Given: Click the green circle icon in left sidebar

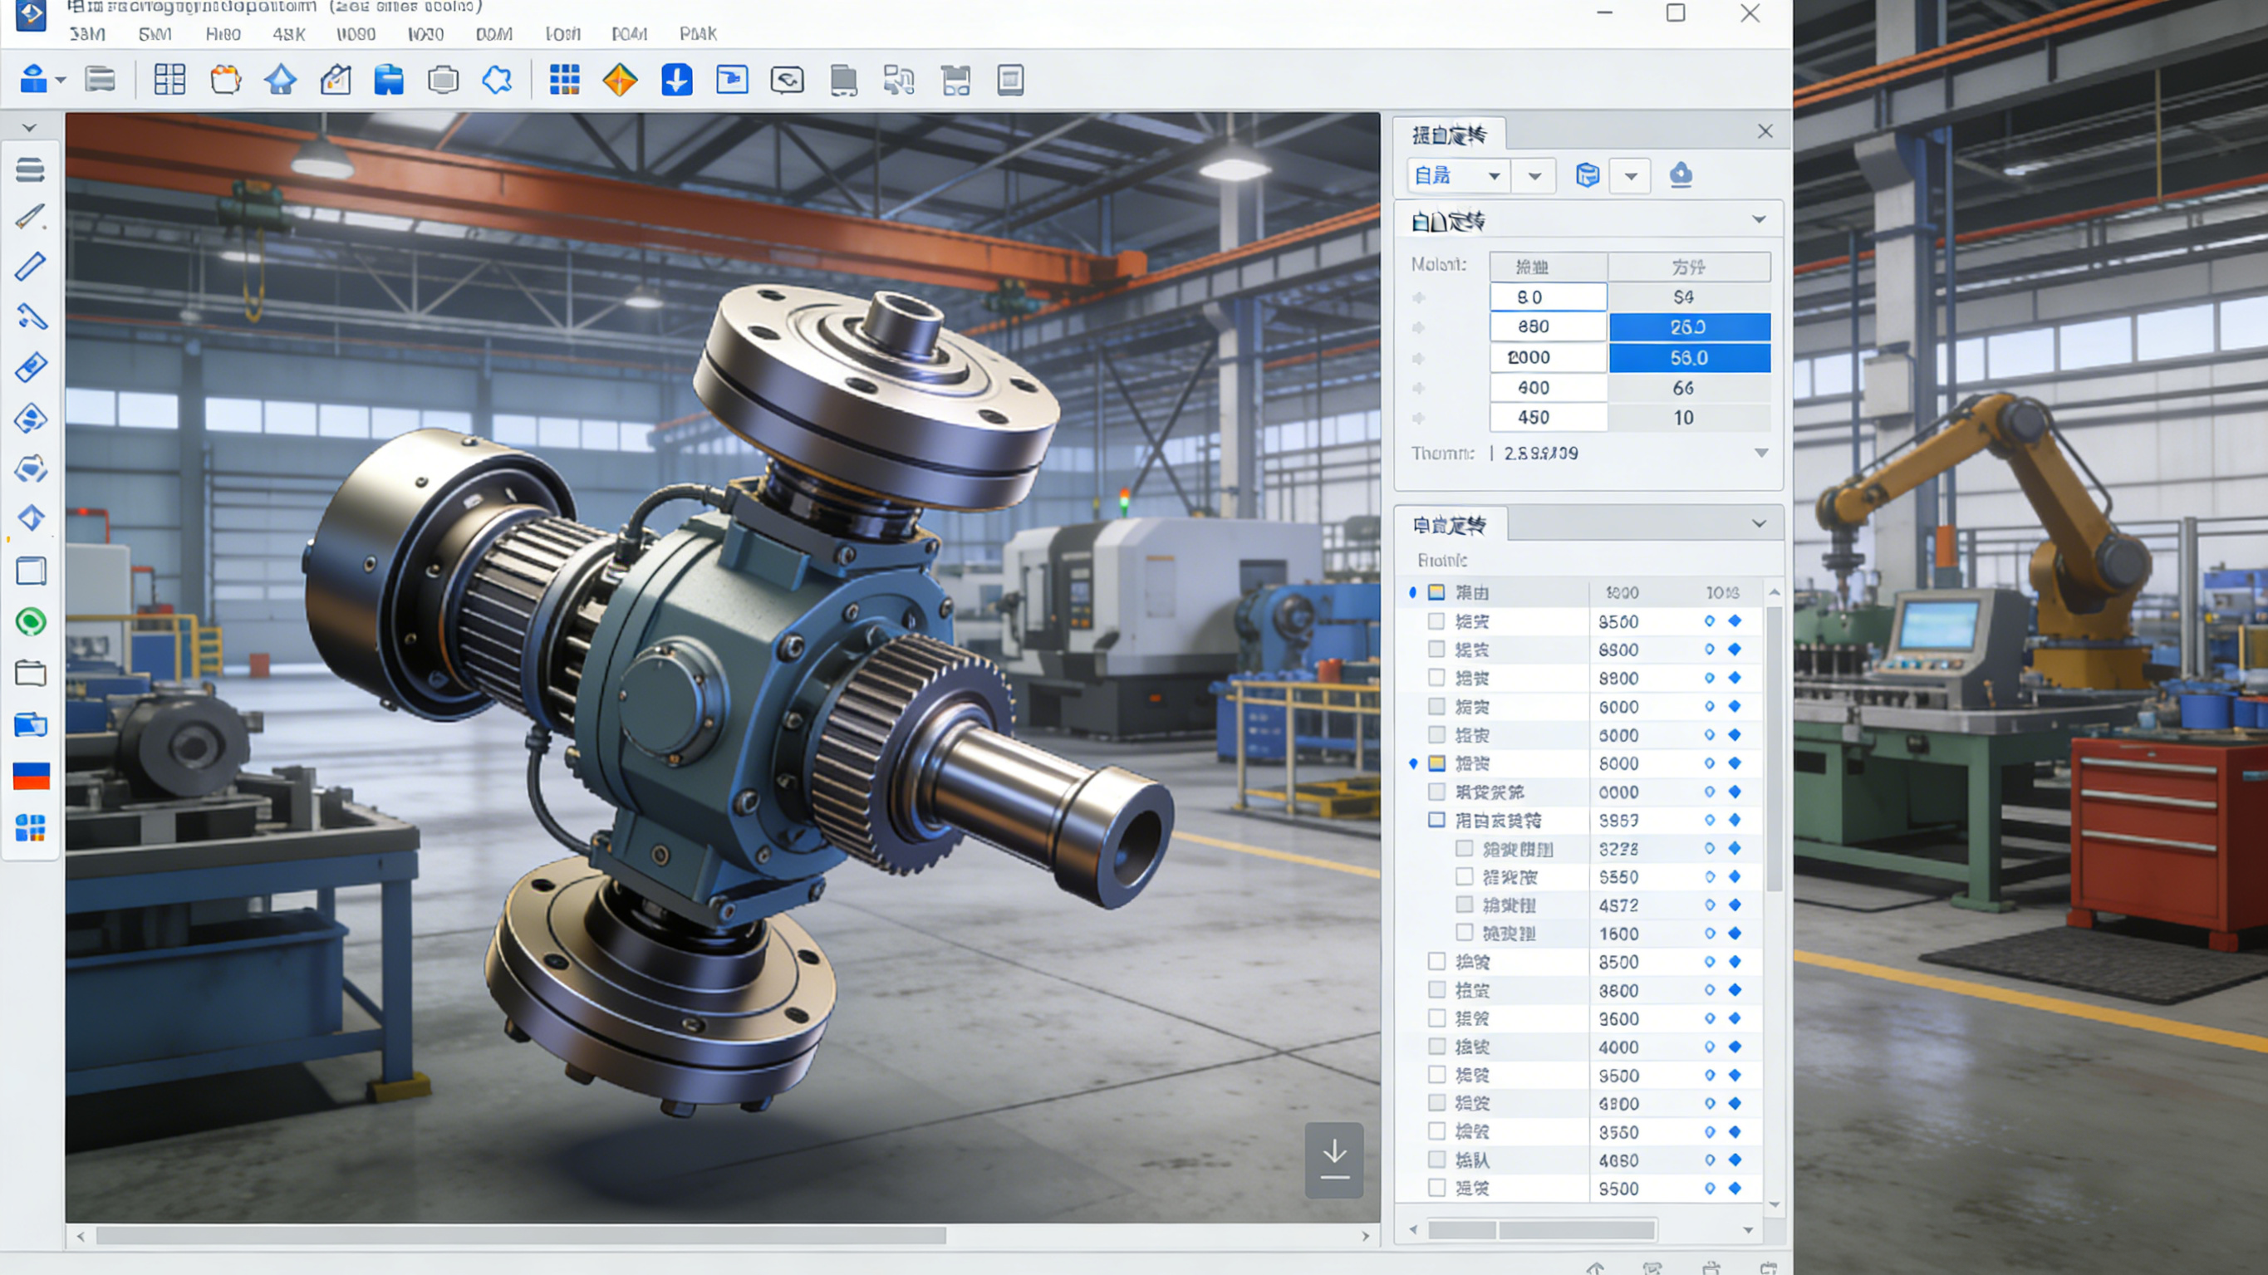Looking at the screenshot, I should 31,622.
